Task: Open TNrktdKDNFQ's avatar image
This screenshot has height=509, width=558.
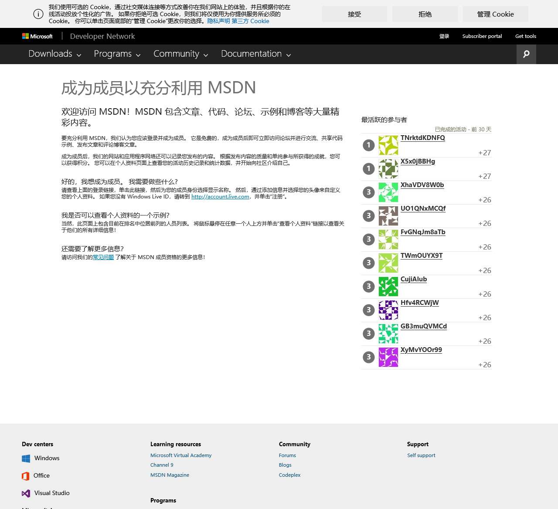Action: (x=388, y=145)
